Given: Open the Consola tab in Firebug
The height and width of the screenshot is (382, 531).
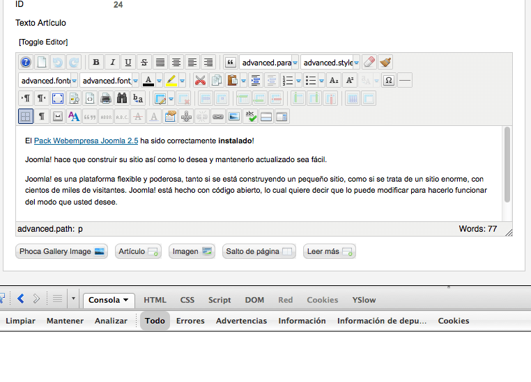Looking at the screenshot, I should [109, 300].
